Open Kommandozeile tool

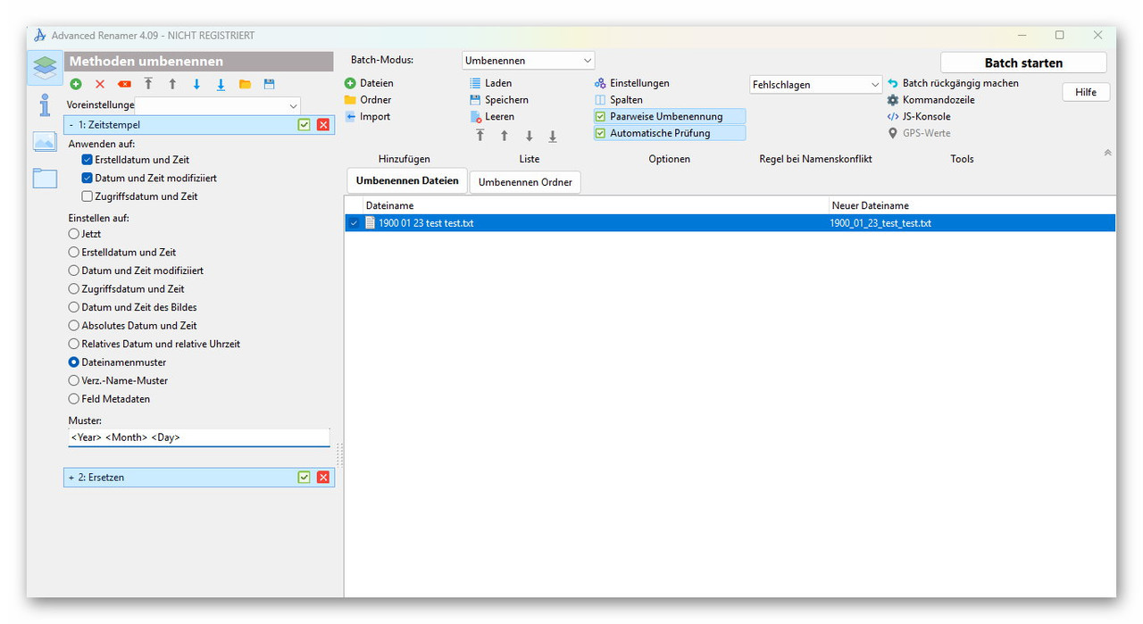[x=930, y=100]
